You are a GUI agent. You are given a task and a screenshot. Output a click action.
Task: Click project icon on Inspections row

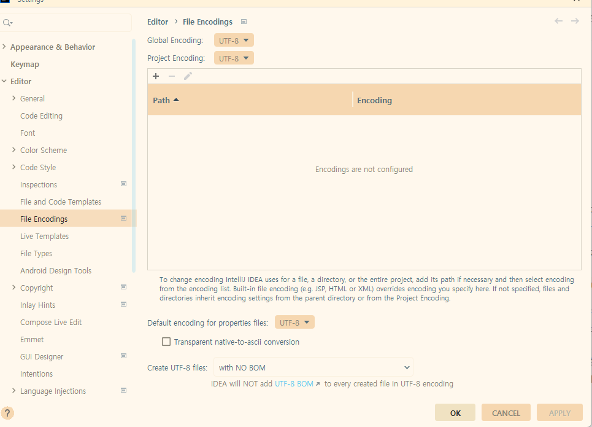coord(123,184)
